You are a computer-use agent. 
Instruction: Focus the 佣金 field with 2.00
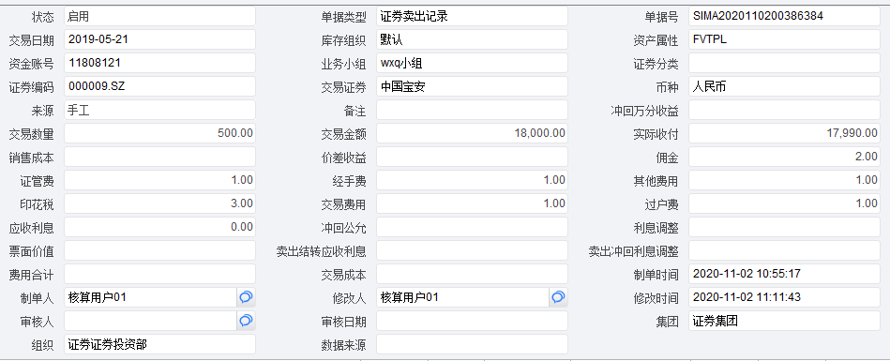click(784, 157)
